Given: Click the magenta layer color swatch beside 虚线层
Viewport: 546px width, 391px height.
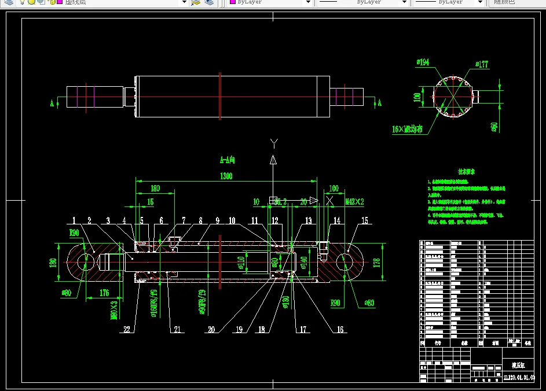Looking at the screenshot, I should click(x=60, y=2).
